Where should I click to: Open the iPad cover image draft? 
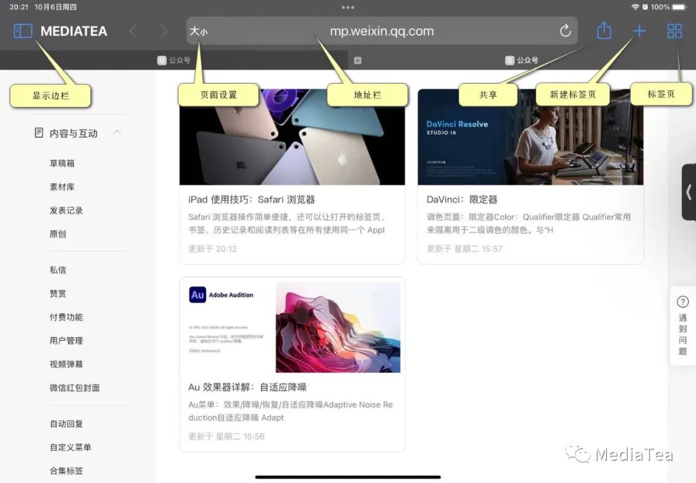click(292, 137)
